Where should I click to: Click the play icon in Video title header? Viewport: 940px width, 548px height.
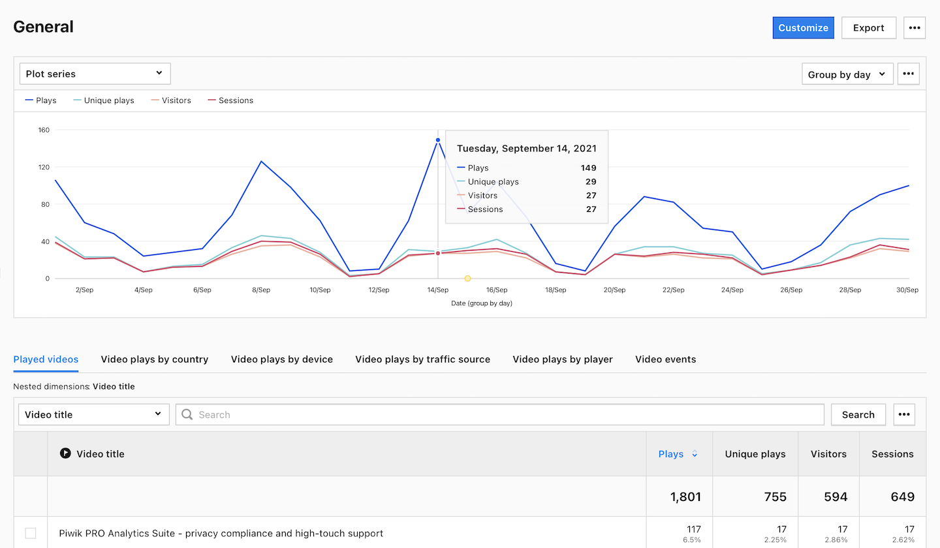65,453
